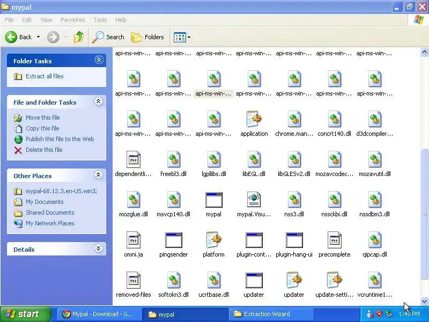Collapse the Folder Tasks panel
This screenshot has width=429, height=322.
pyautogui.click(x=99, y=60)
